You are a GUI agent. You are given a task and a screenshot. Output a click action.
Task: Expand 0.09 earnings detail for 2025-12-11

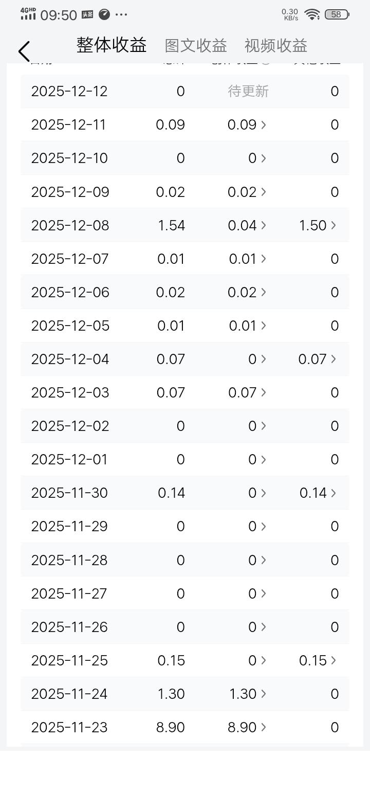point(247,125)
